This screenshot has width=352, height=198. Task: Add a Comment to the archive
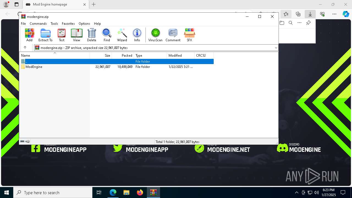pos(173,35)
